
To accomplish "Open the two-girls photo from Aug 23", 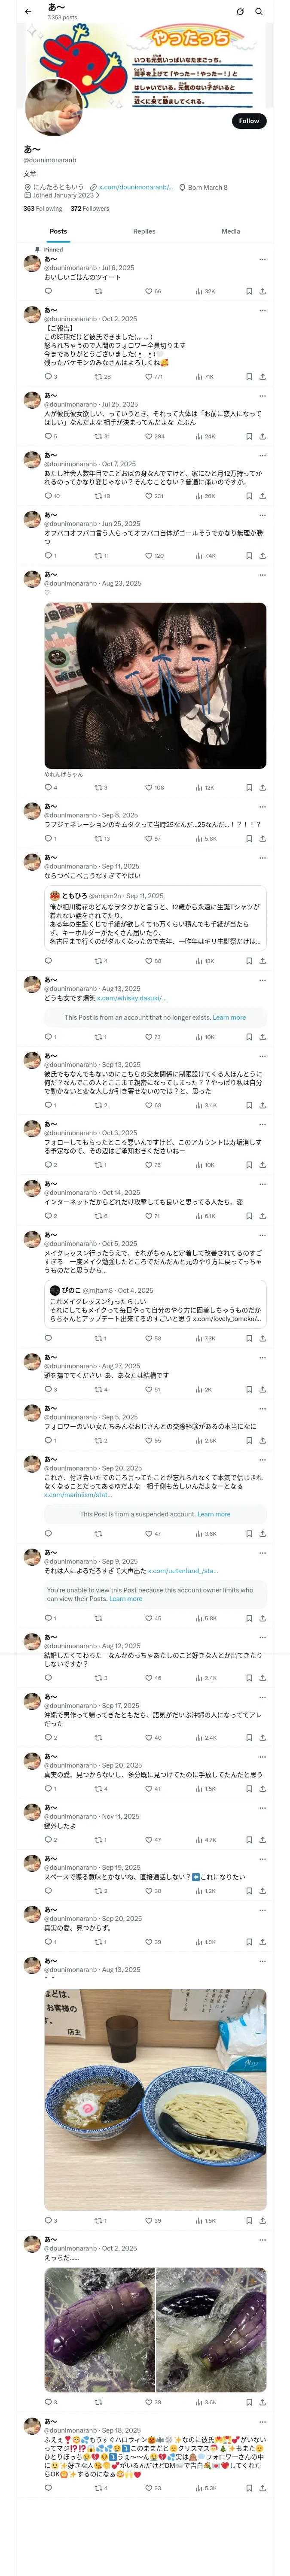I will point(155,685).
